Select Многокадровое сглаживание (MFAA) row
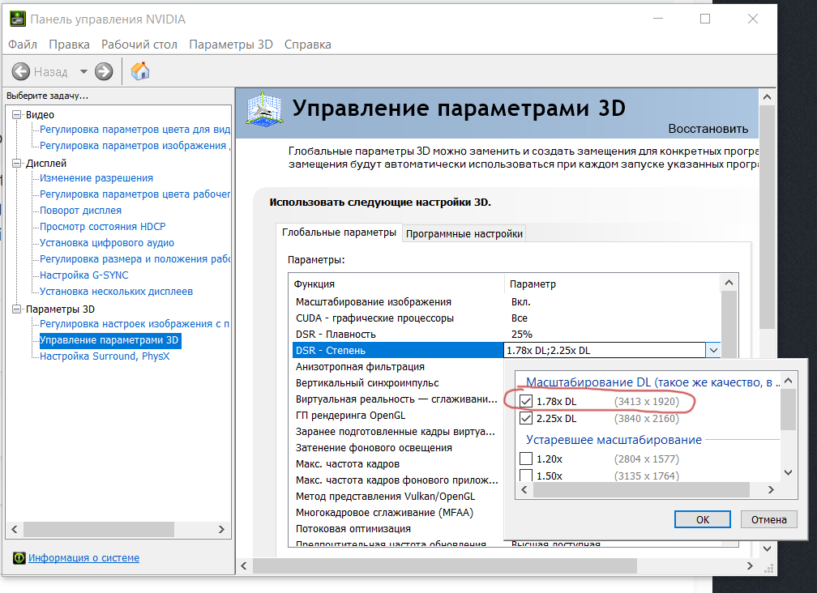 pyautogui.click(x=397, y=512)
